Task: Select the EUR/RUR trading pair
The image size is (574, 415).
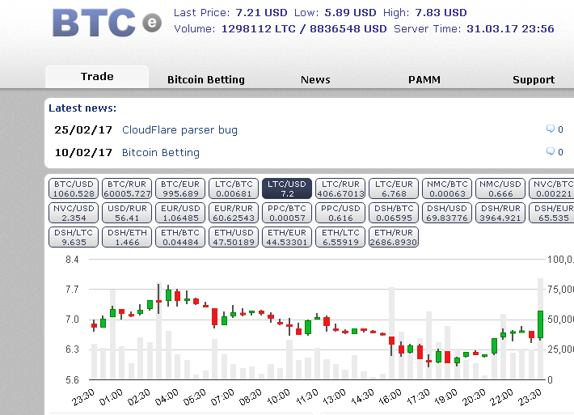Action: pos(234,213)
